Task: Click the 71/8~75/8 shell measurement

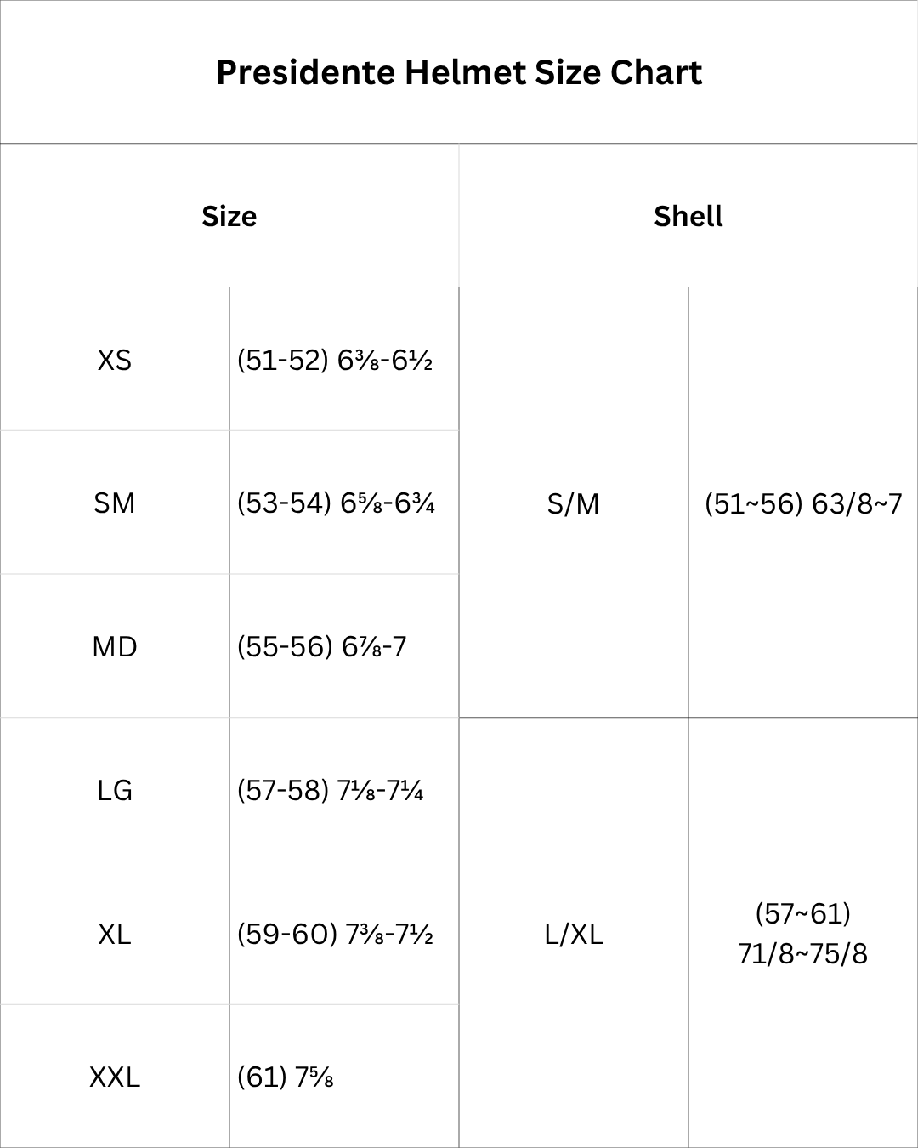Action: 803,954
